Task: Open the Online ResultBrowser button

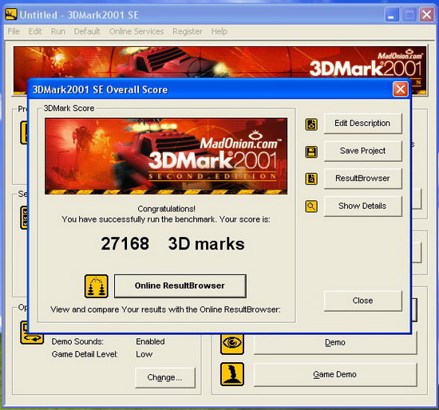Action: [x=180, y=286]
